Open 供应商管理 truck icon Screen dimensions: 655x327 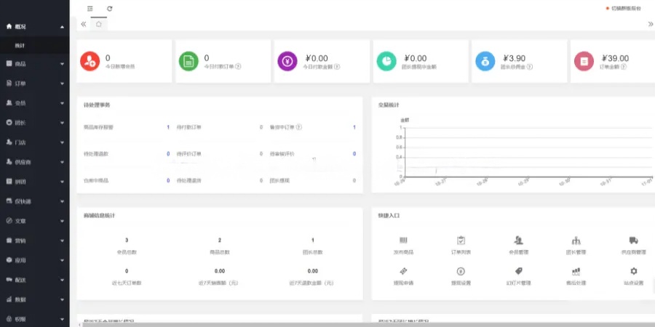pyautogui.click(x=633, y=241)
